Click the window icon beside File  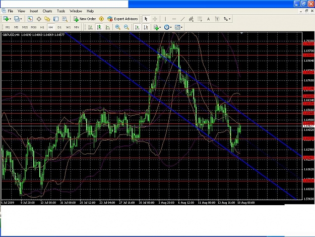[4, 11]
